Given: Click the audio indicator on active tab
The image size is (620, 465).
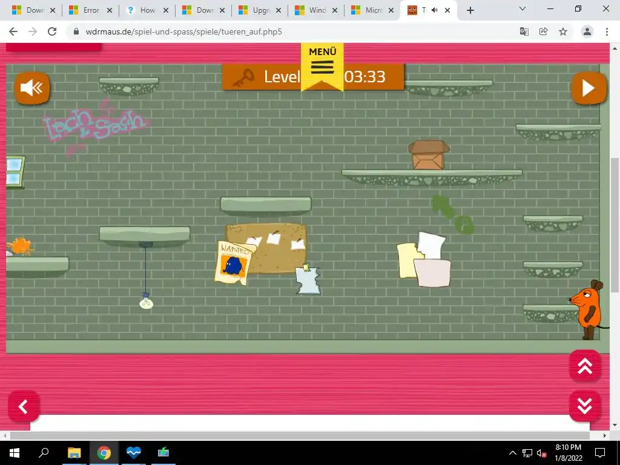Looking at the screenshot, I should (435, 10).
